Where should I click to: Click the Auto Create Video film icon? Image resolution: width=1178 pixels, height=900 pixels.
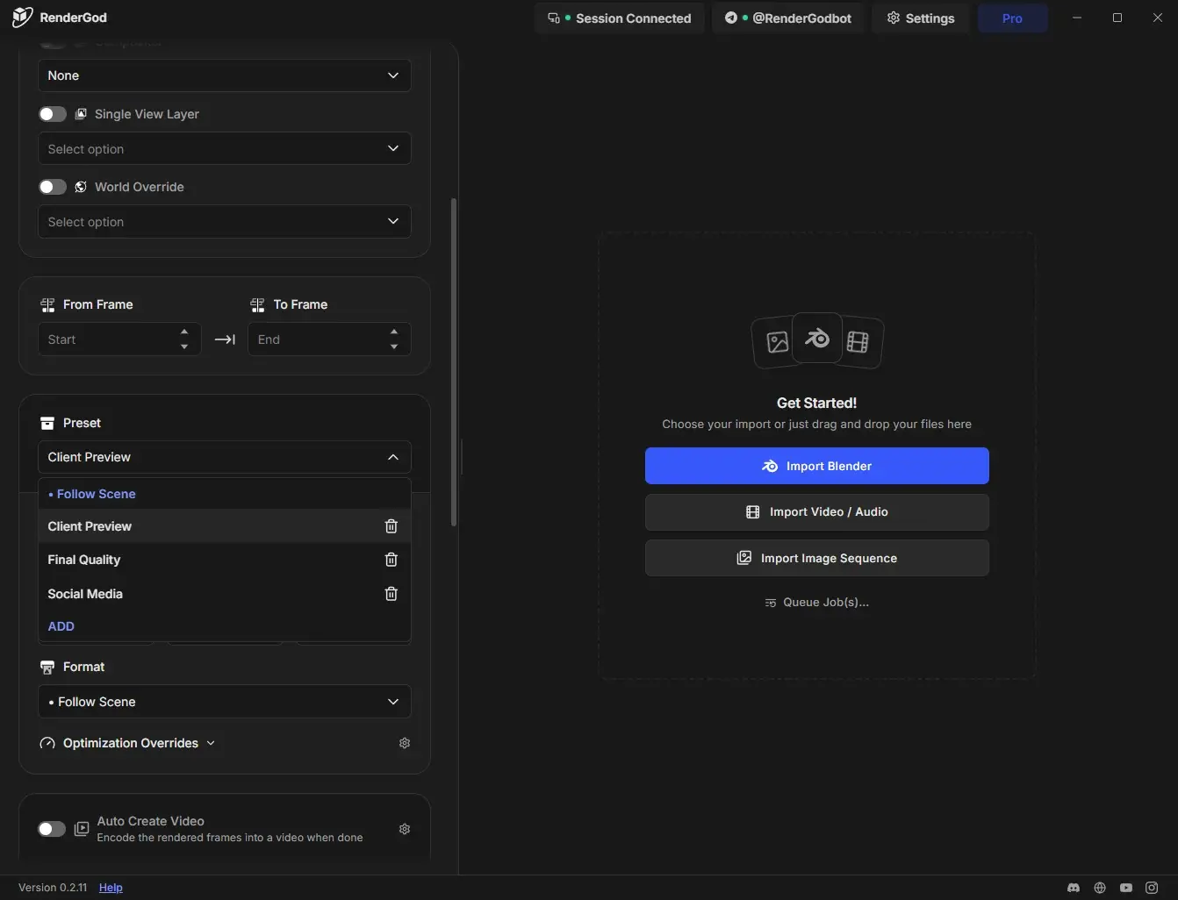pos(82,829)
